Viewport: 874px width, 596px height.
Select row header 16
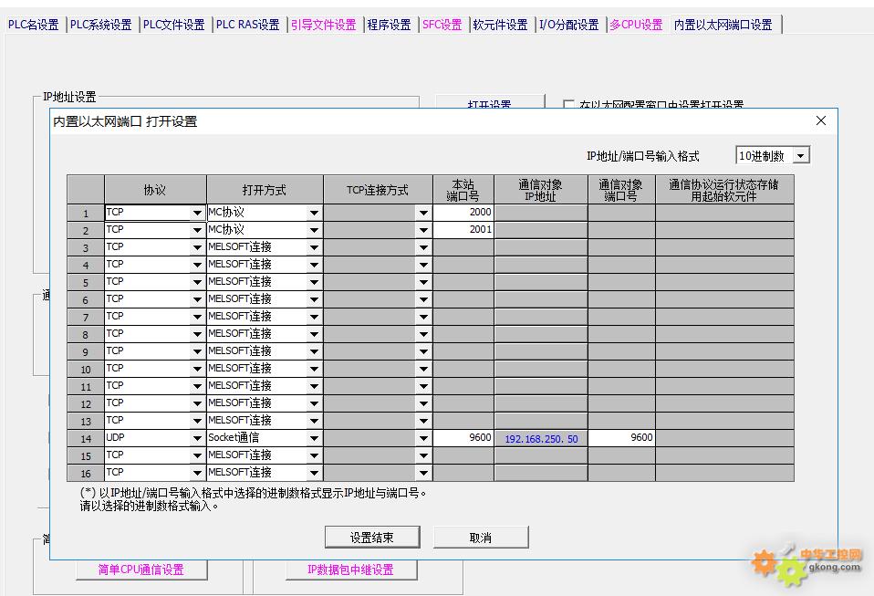[85, 473]
